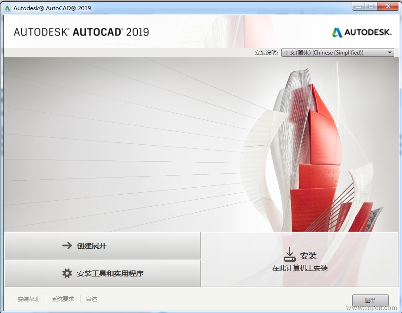Click the AUTODESK AUTOCAD 2019 heading
This screenshot has width=402, height=313.
click(81, 32)
